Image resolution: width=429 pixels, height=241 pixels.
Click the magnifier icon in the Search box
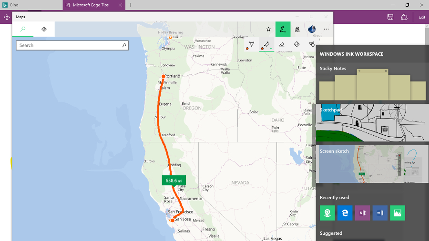coord(124,45)
